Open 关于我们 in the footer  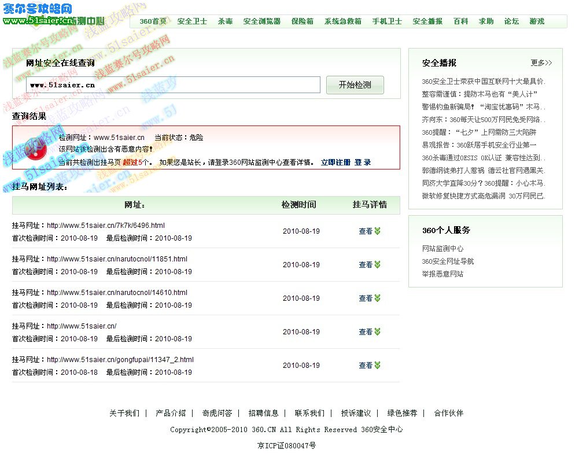click(x=124, y=413)
